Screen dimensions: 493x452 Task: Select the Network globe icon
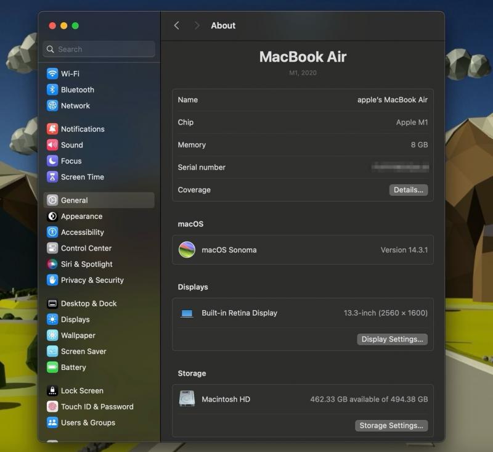[x=52, y=105]
